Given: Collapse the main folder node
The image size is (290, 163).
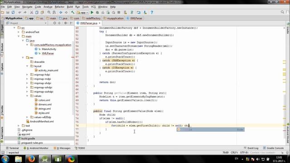Looking at the screenshot, I should coord(19,36).
